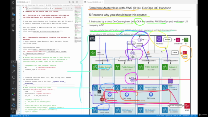Click KMS icon in AWS diagram
Image resolution: width=208 pixels, height=117 pixels.
click(187, 106)
